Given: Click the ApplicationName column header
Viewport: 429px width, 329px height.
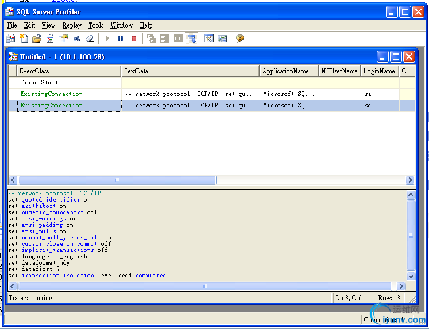Looking at the screenshot, I should tap(289, 71).
